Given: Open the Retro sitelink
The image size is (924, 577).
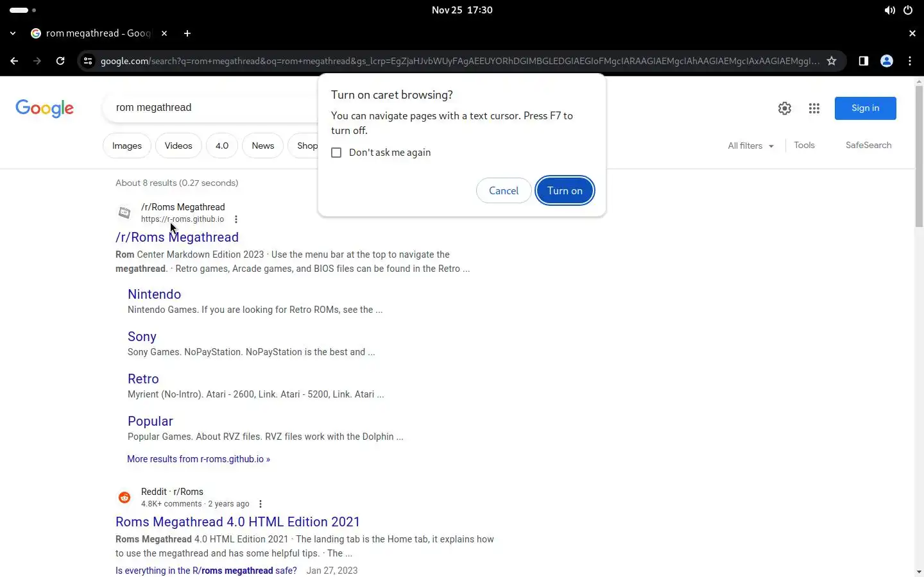Looking at the screenshot, I should coord(143,379).
